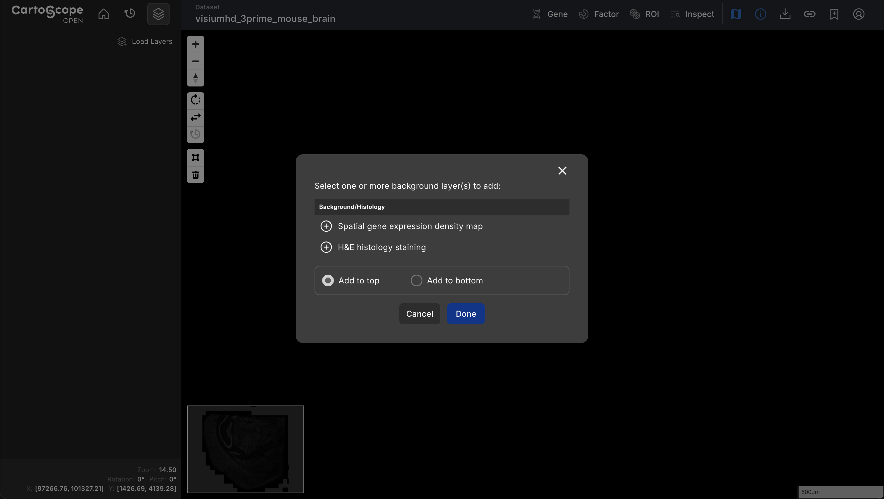Select the Add to top radio button

(x=328, y=280)
